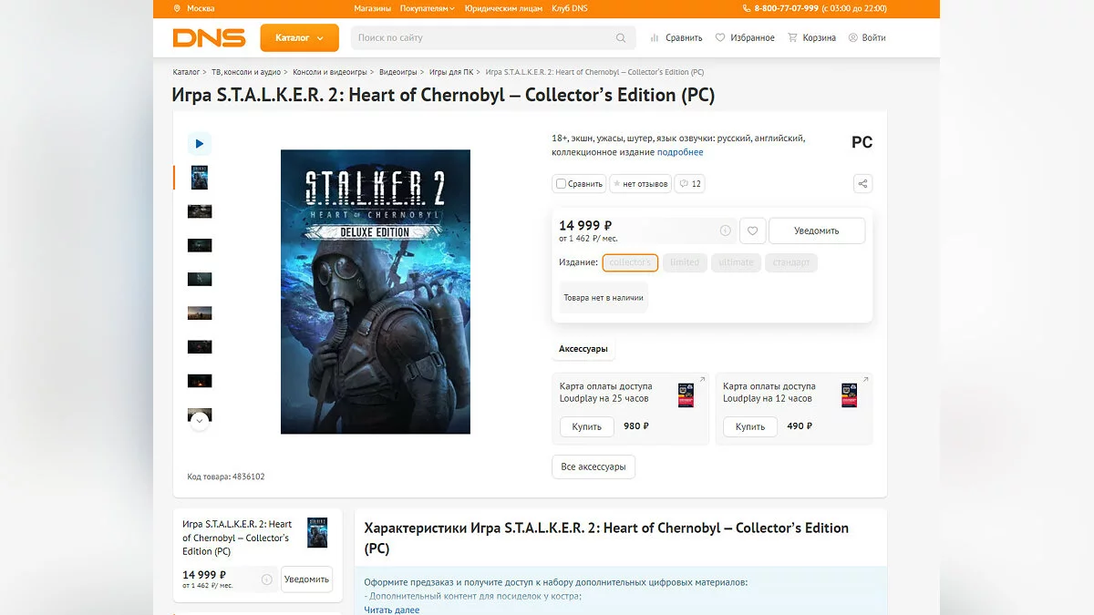This screenshot has height=615, width=1094.
Task: Click the Поиск по сайту field
Action: (483, 38)
